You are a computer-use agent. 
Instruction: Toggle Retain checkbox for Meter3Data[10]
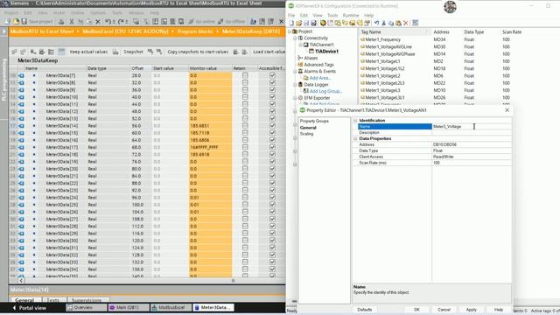[x=245, y=97]
